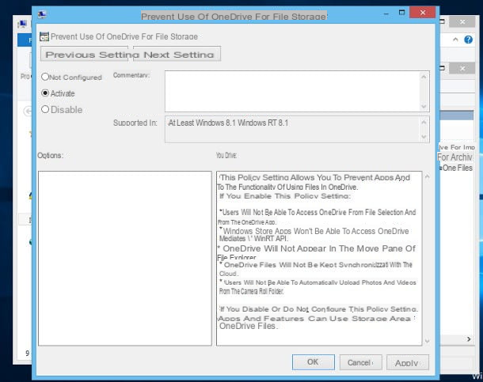Image resolution: width=483 pixels, height=382 pixels.
Task: Click the scroll down arrow in Commentary box
Action: (424, 107)
